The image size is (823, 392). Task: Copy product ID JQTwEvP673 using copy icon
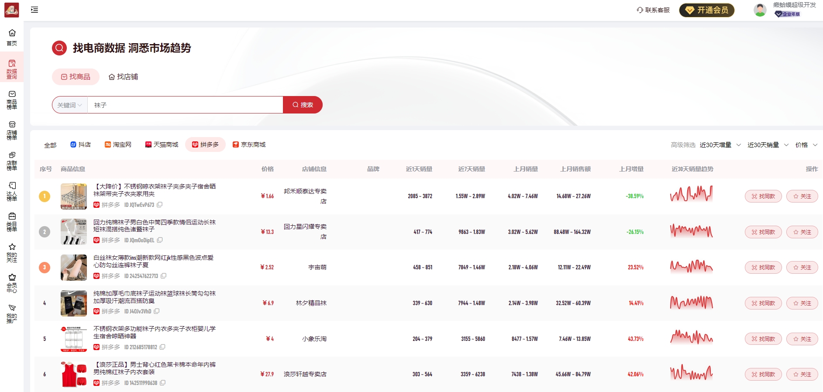pyautogui.click(x=160, y=205)
